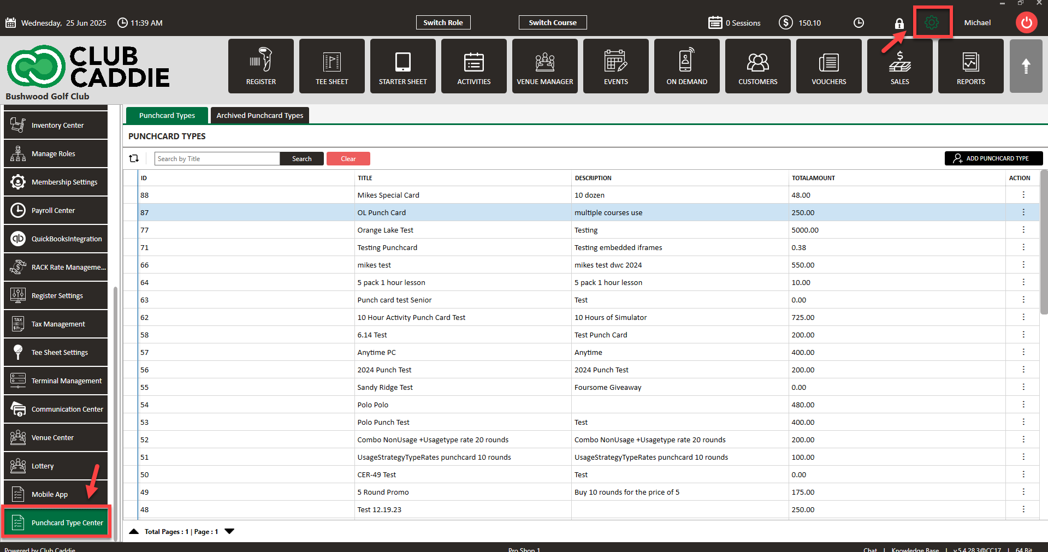Open Lottery in the sidebar

tap(56, 466)
